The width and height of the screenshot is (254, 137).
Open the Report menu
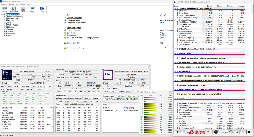[x=12, y=4]
